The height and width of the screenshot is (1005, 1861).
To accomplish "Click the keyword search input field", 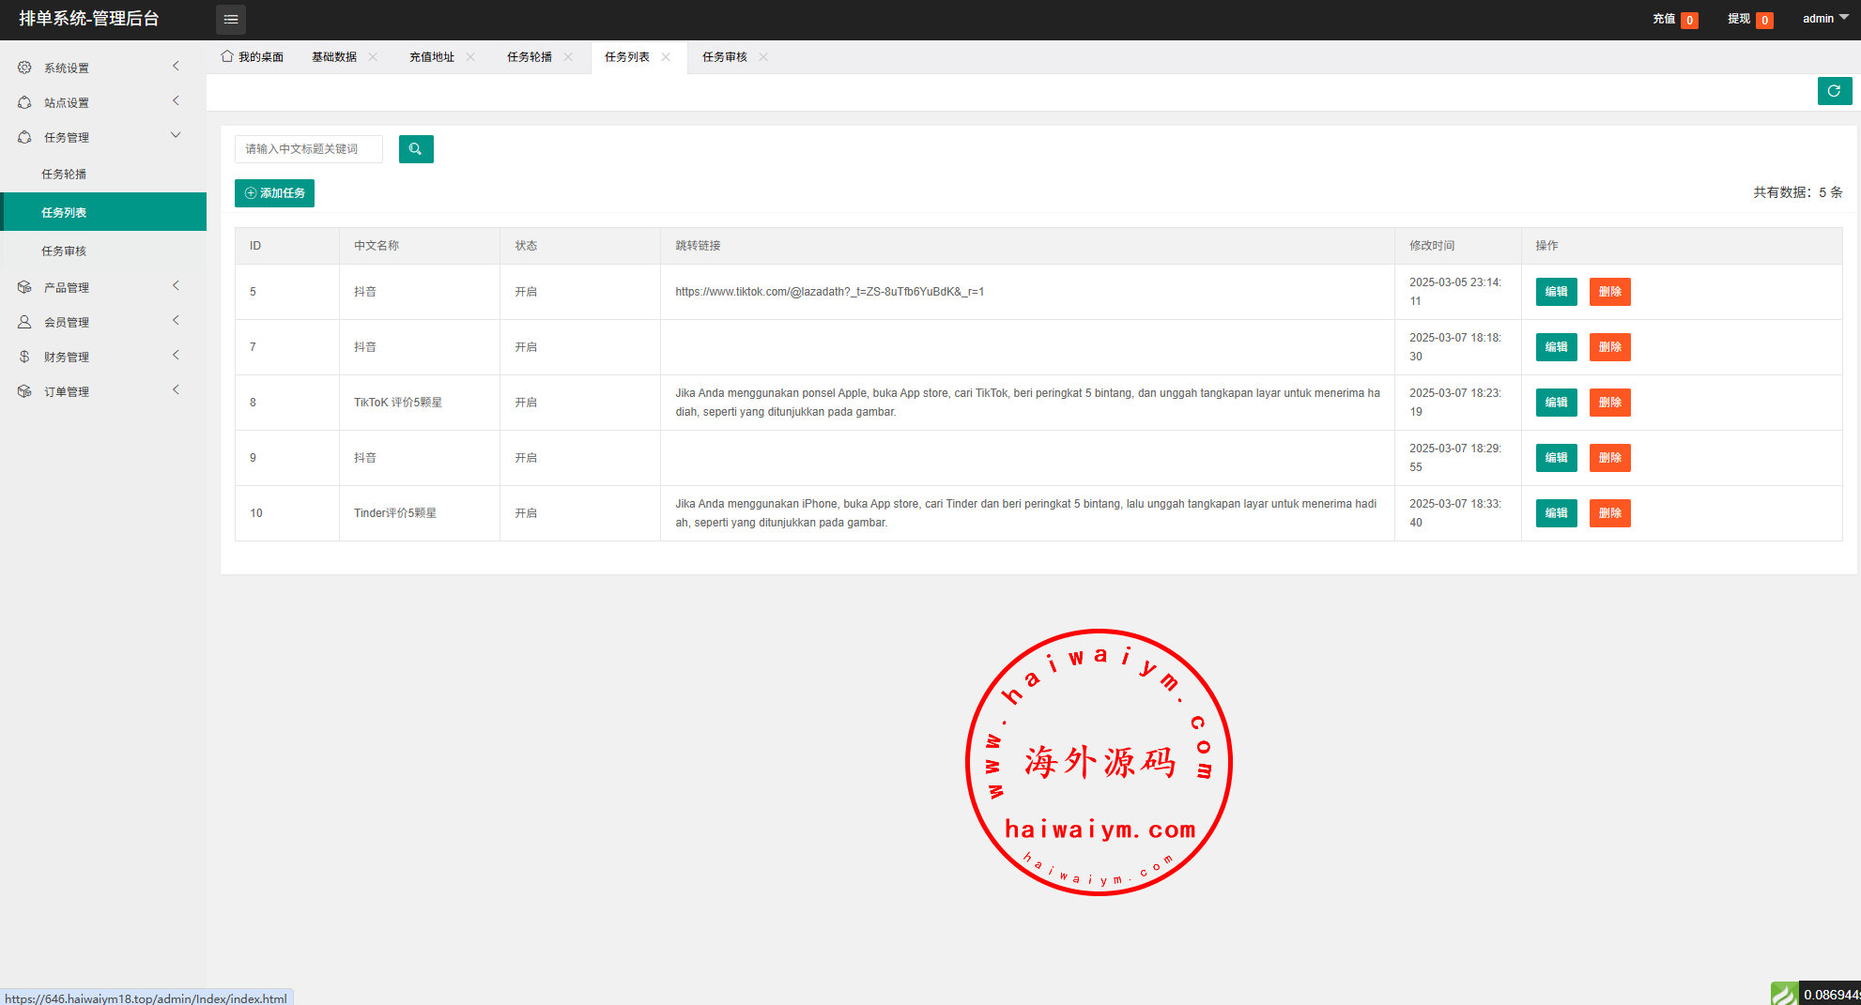I will tap(309, 149).
